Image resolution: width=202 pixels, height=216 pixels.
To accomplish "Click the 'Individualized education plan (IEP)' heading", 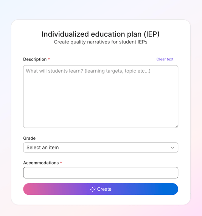I will click(101, 34).
